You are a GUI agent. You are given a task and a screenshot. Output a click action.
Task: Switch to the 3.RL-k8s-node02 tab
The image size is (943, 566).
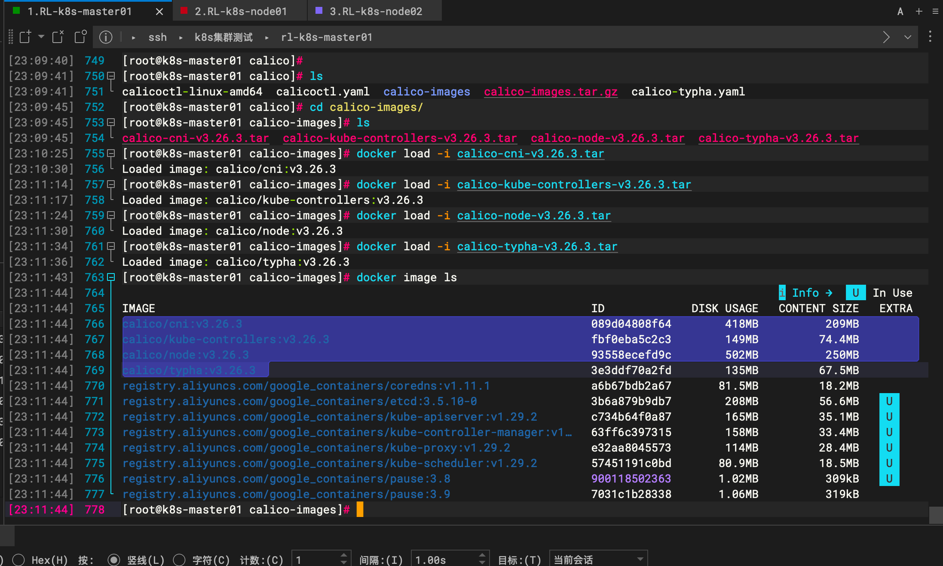375,12
